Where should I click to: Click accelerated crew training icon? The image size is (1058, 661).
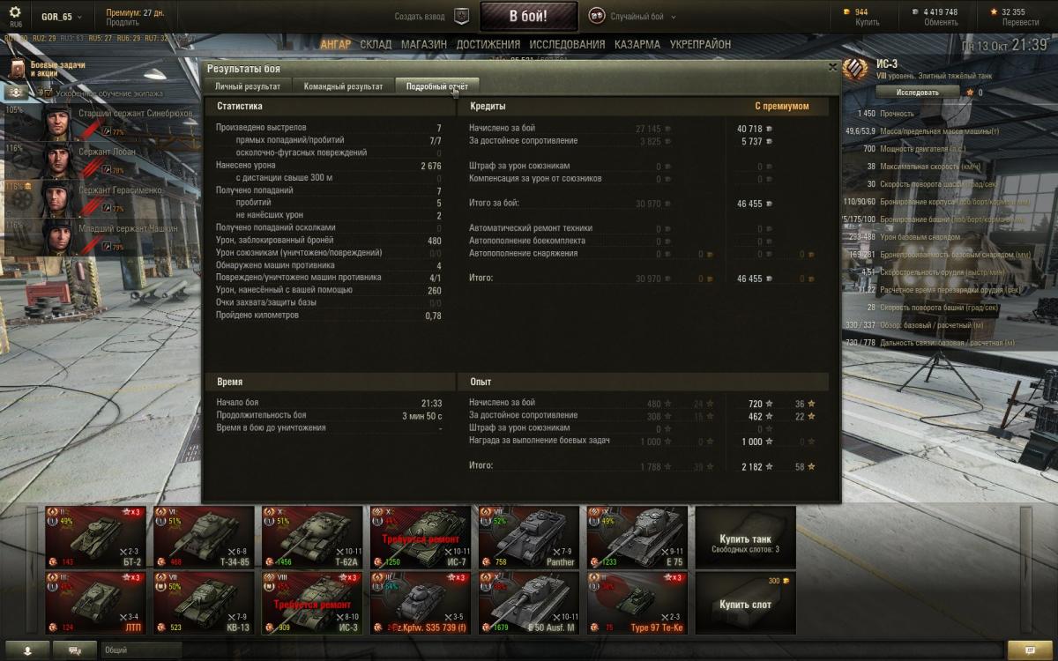(16, 92)
